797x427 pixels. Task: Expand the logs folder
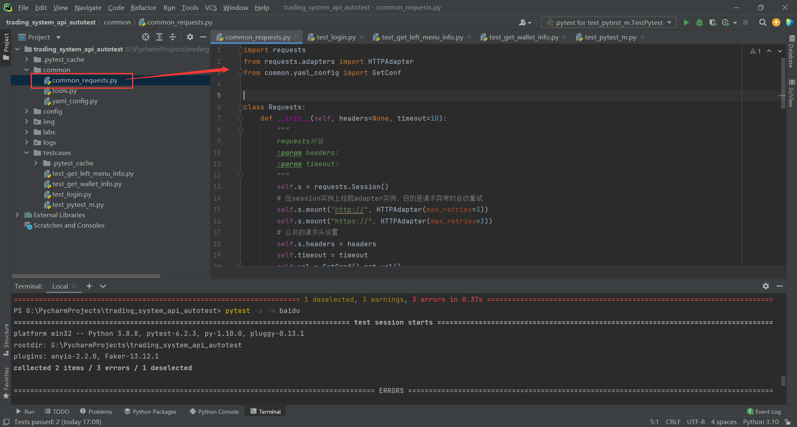(27, 142)
